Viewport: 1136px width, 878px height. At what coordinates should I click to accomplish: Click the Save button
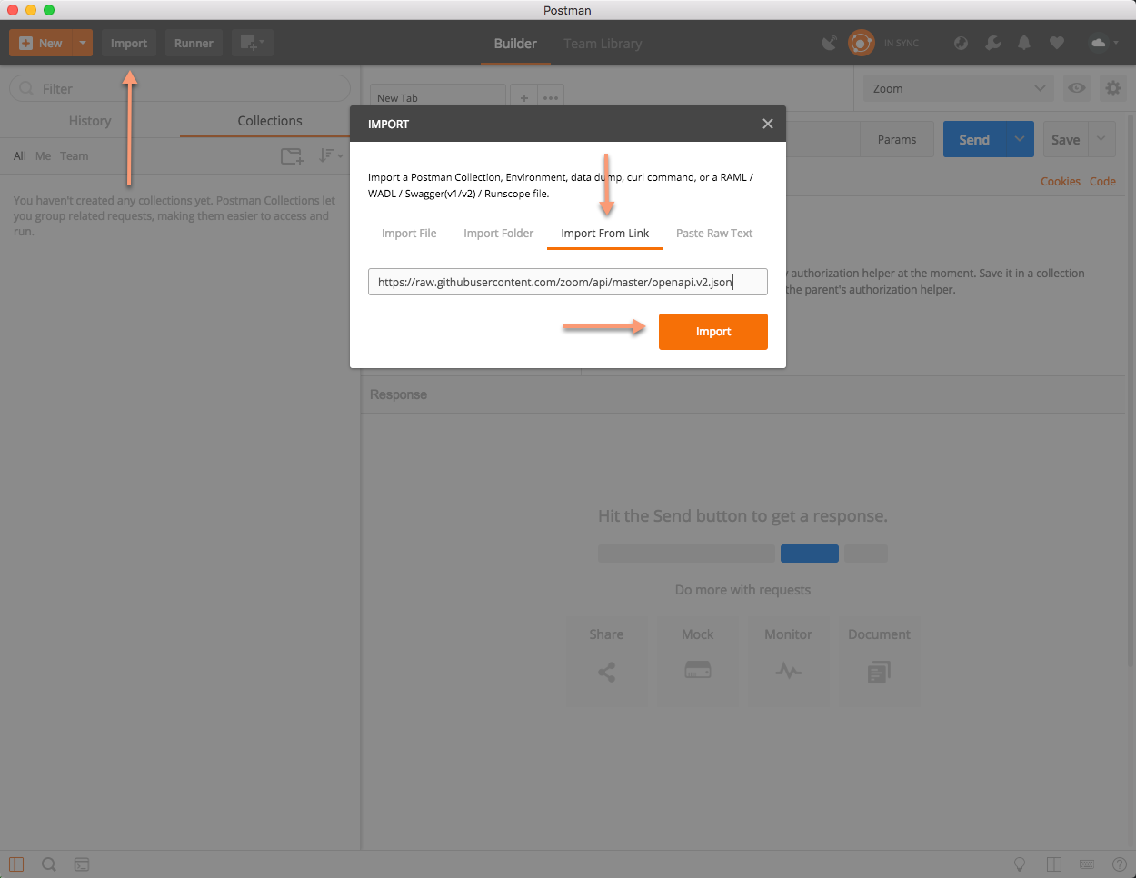pyautogui.click(x=1065, y=139)
